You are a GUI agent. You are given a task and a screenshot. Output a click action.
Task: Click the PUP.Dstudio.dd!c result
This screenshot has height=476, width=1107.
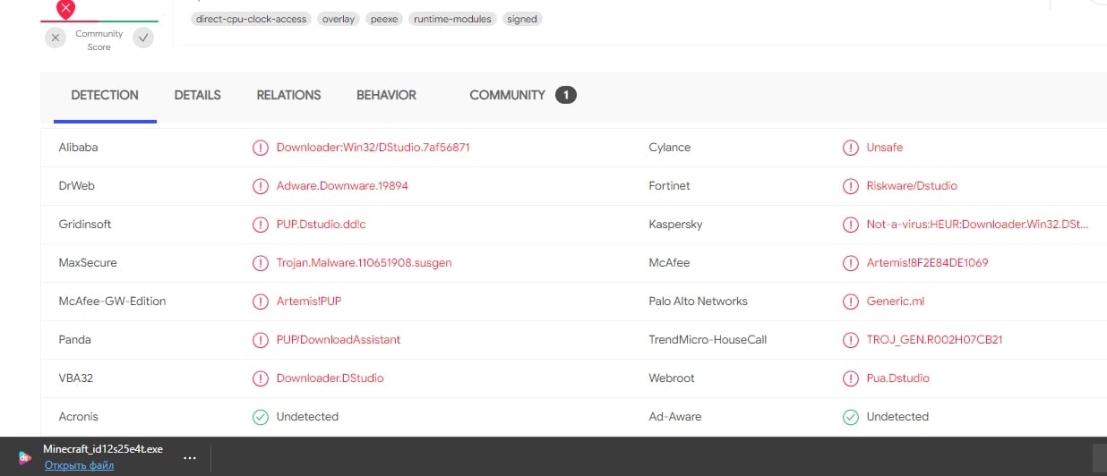(x=321, y=225)
